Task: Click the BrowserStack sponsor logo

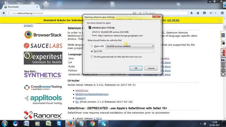Action: click(x=43, y=35)
